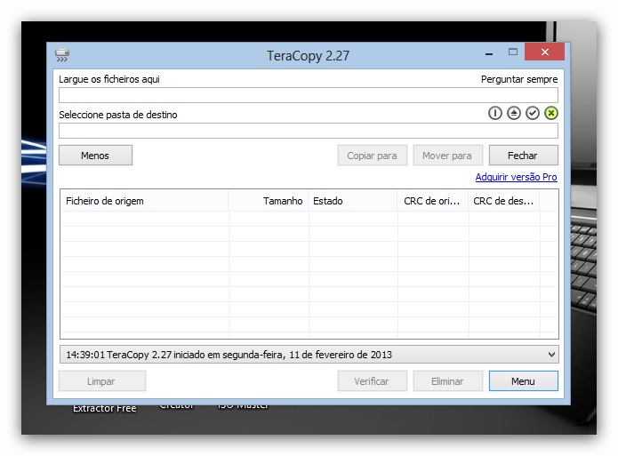Click the Menos button

coord(95,156)
